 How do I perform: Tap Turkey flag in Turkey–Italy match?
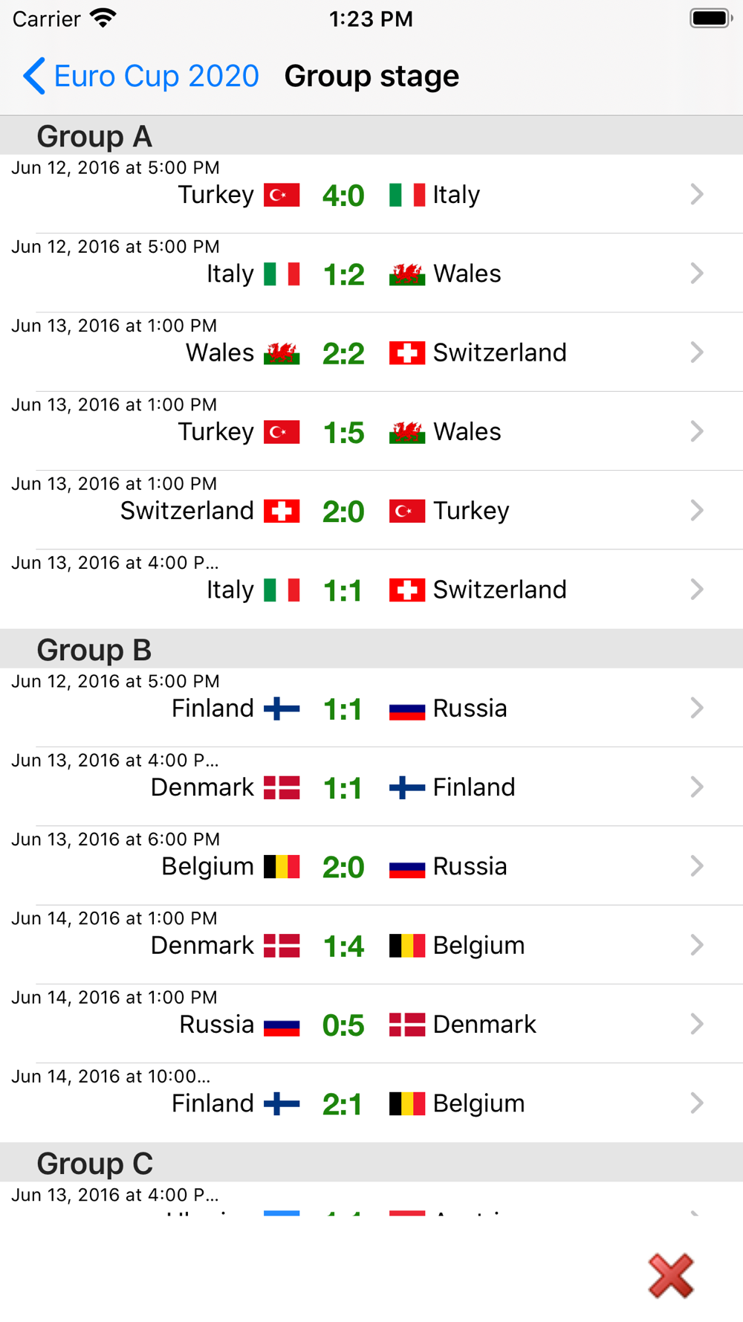(x=282, y=195)
